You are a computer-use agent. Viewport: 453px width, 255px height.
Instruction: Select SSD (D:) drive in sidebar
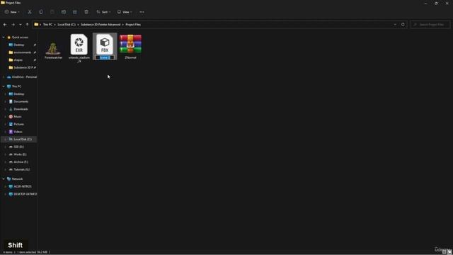point(19,147)
